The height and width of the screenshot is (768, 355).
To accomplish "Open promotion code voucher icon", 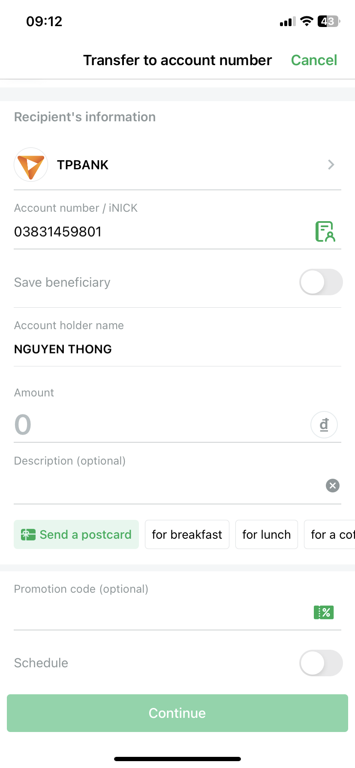I will (324, 612).
